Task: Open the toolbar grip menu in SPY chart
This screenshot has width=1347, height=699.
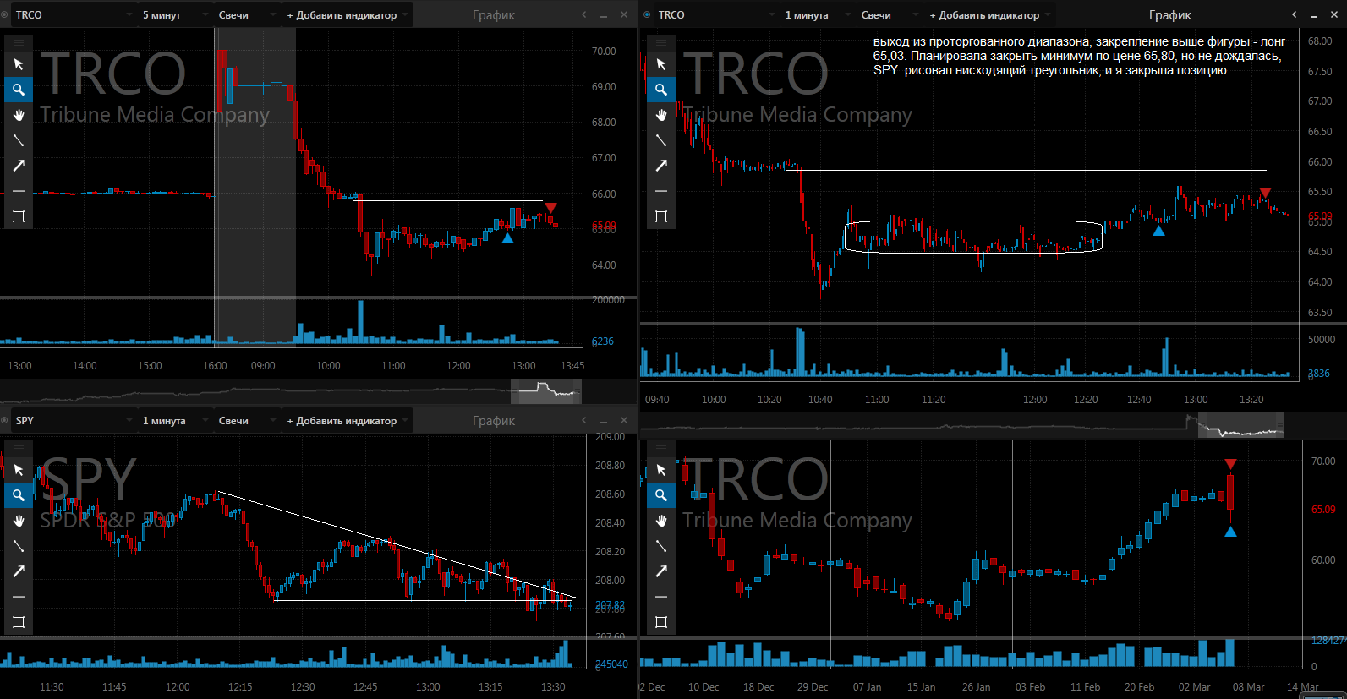Action: tap(19, 447)
